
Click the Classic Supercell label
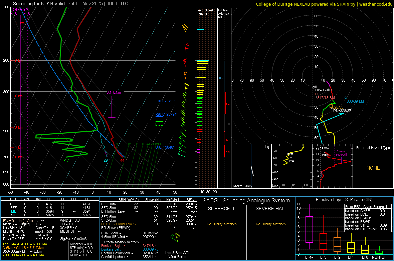coord(341,153)
